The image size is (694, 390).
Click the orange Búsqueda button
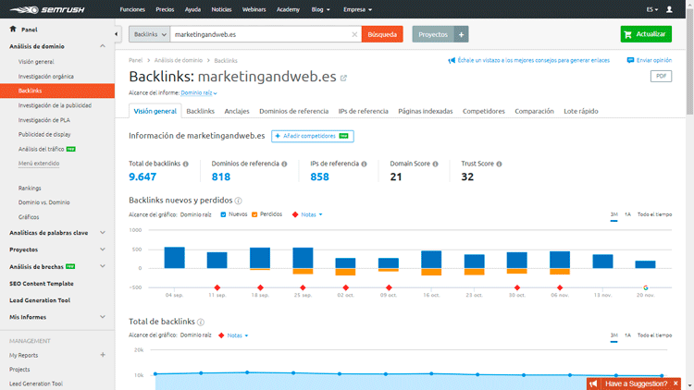click(x=382, y=34)
